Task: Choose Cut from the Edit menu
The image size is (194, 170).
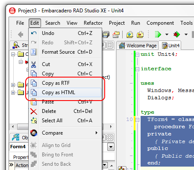Action: [65, 64]
